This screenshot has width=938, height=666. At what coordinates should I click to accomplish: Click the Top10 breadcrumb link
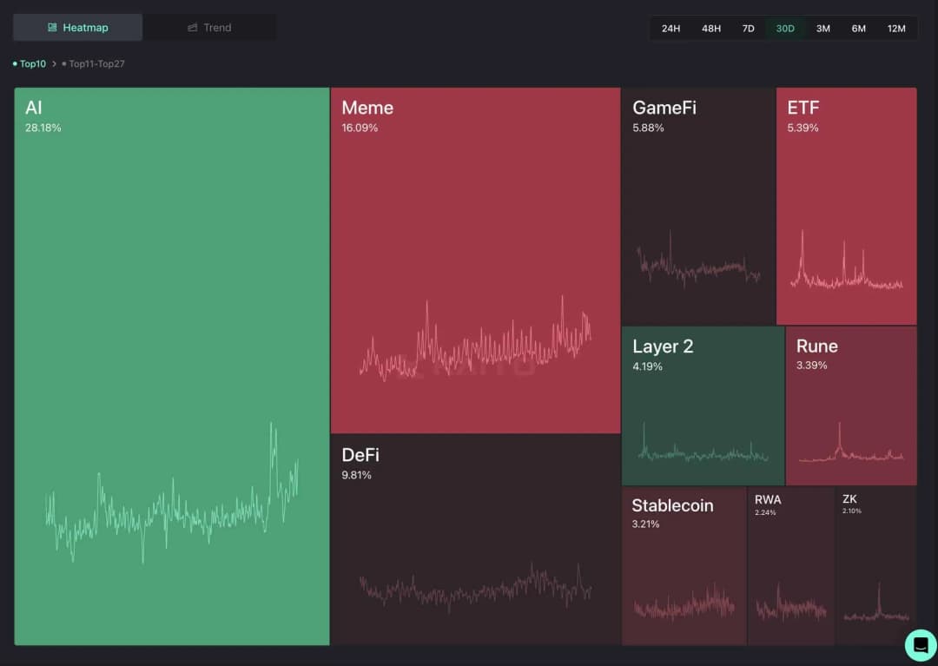click(x=32, y=64)
